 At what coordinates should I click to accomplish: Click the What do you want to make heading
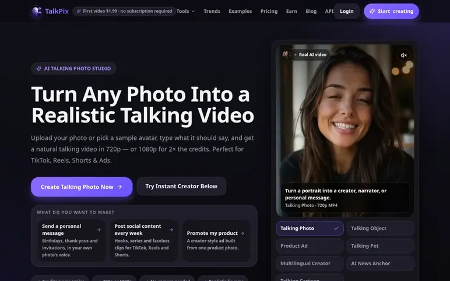tap(75, 212)
